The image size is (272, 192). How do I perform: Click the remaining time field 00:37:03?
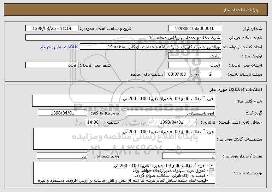pyautogui.click(x=177, y=74)
